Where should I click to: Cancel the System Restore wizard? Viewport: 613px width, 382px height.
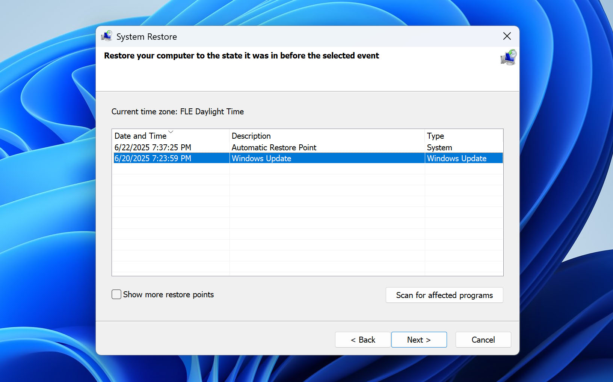(483, 340)
